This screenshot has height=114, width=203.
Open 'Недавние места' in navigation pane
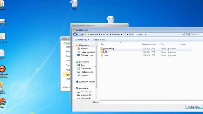(x=88, y=52)
